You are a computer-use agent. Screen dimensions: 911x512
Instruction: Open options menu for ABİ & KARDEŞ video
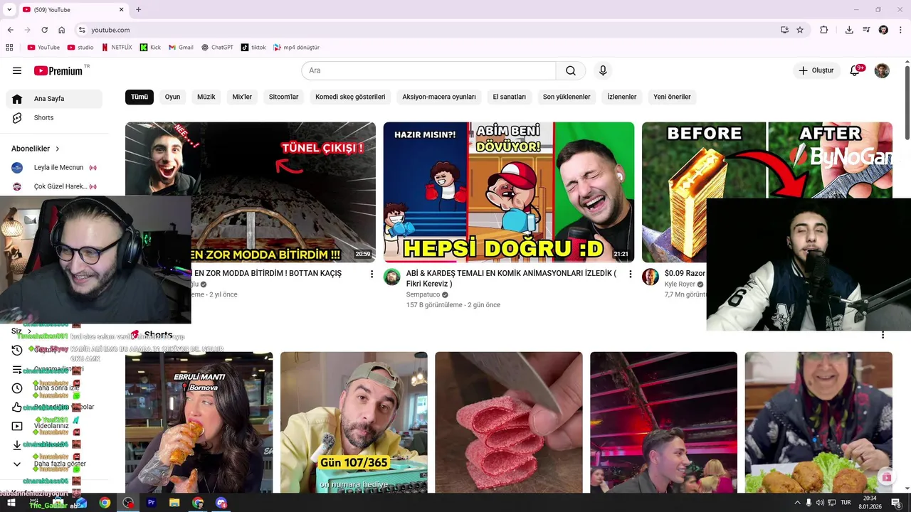pyautogui.click(x=630, y=274)
